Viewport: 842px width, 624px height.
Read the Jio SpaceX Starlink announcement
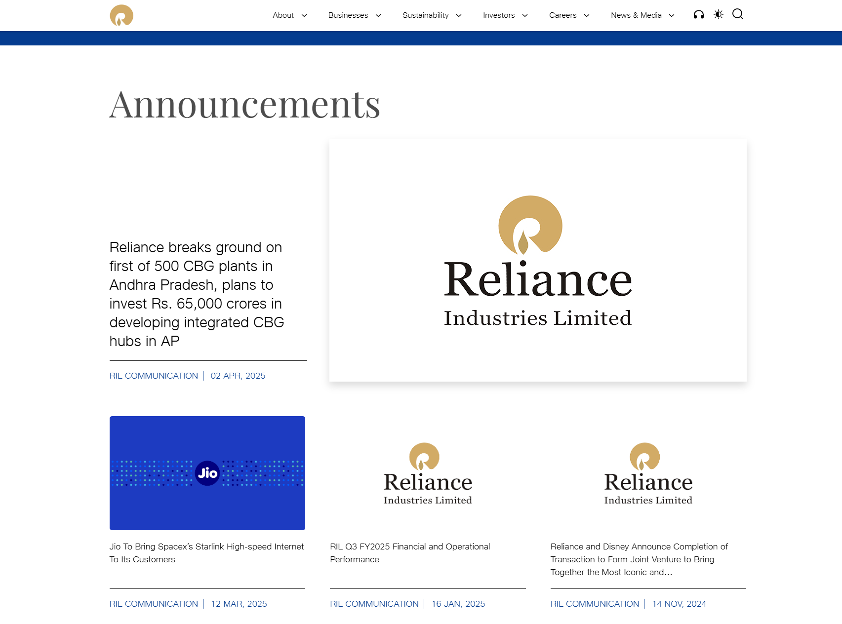[206, 553]
